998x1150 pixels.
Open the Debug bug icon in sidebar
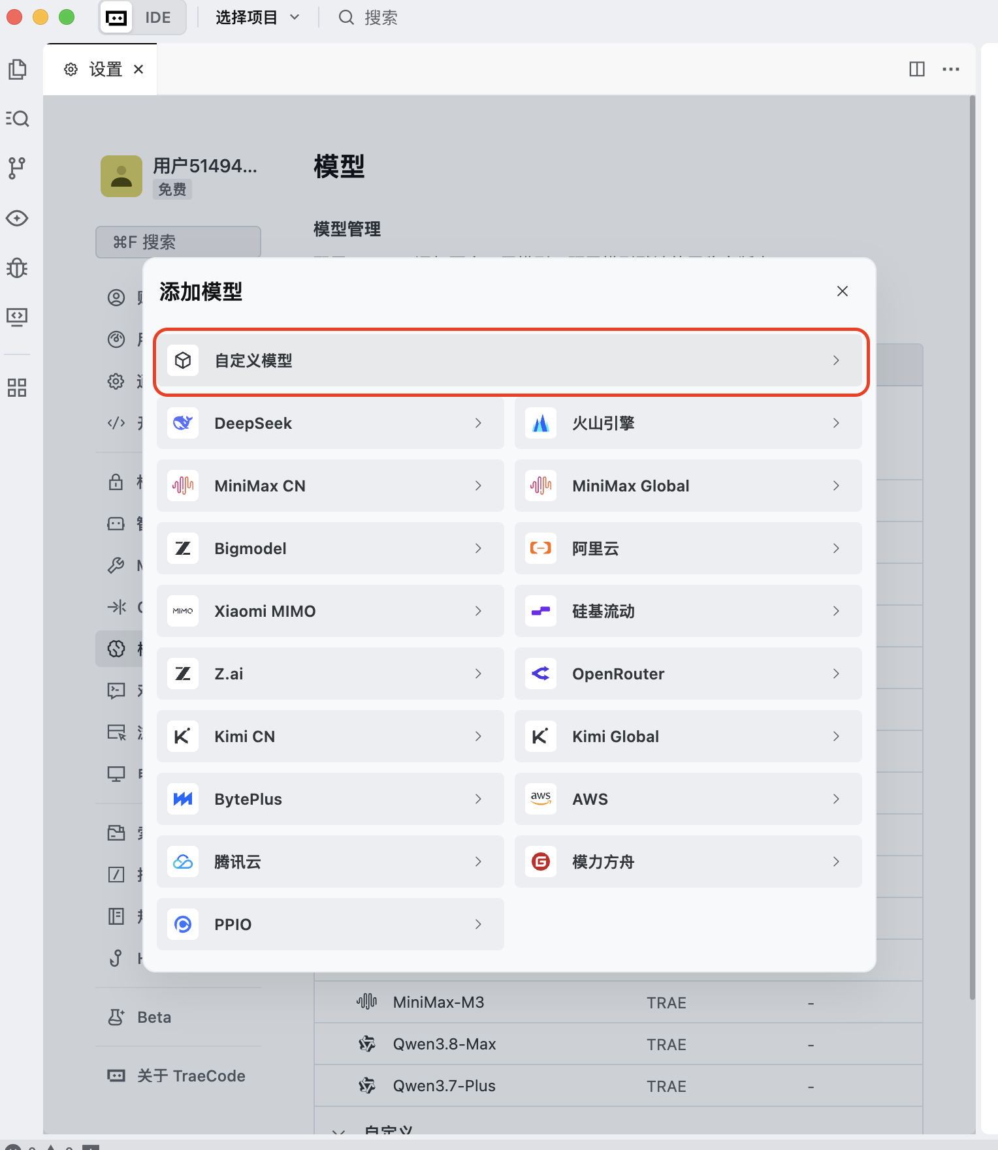pyautogui.click(x=18, y=268)
